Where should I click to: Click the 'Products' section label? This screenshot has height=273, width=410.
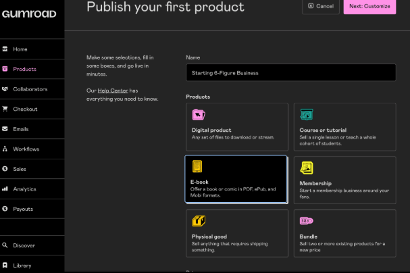click(x=198, y=97)
